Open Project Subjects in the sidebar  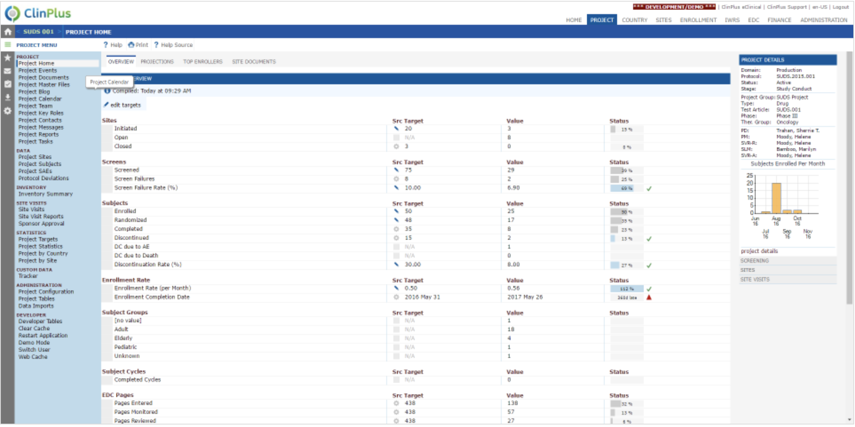[40, 164]
